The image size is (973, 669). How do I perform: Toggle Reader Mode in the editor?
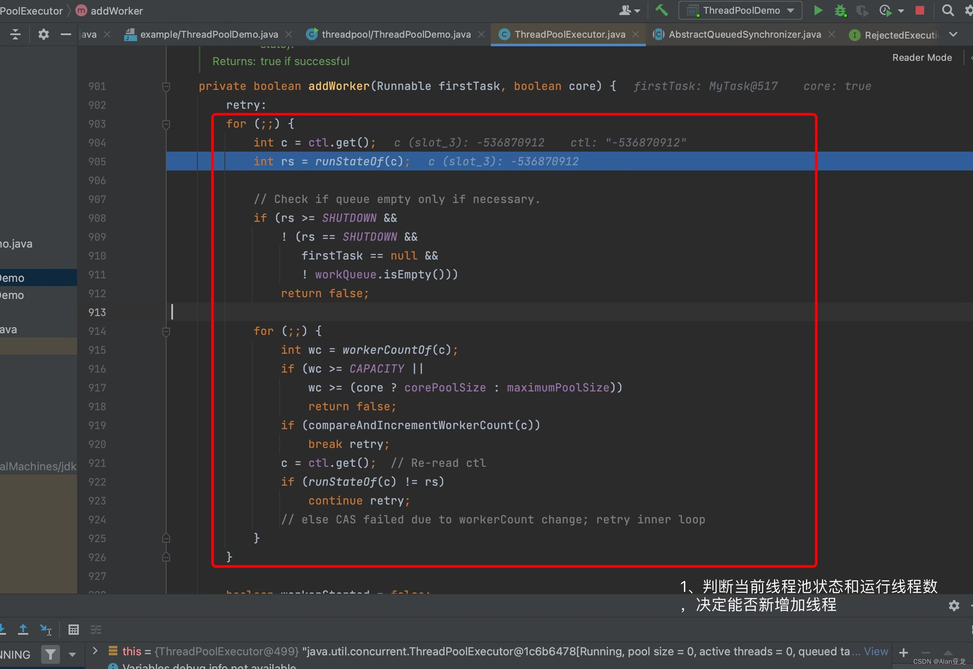tap(922, 57)
